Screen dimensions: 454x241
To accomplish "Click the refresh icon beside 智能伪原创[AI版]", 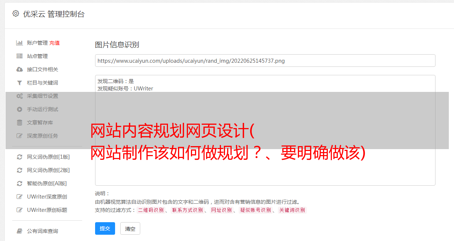I will coord(20,183).
